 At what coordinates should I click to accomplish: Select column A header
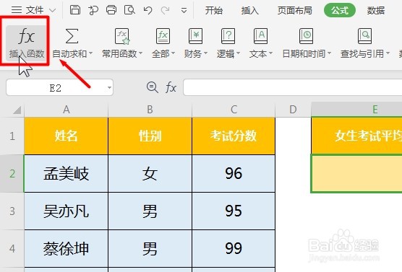[67, 110]
